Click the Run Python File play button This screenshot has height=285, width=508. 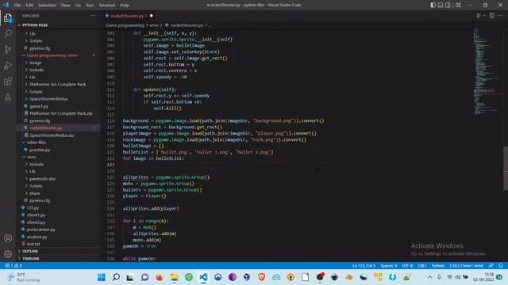click(x=478, y=16)
